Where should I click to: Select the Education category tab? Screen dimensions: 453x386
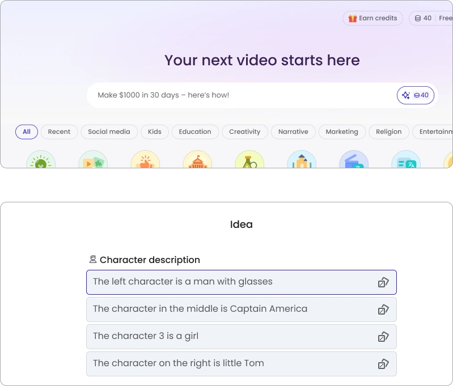coord(195,132)
